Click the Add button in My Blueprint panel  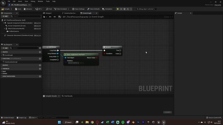coord(5,48)
